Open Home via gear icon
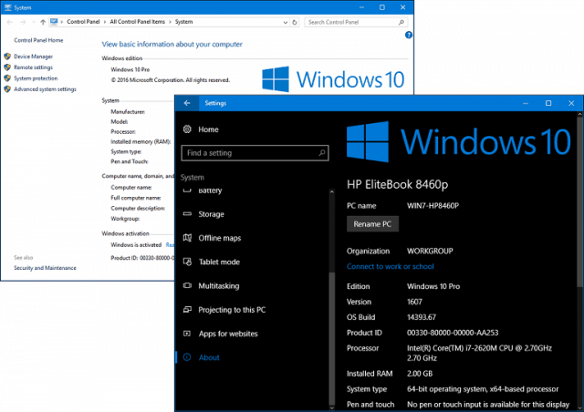Image resolution: width=584 pixels, height=412 pixels. click(x=187, y=129)
